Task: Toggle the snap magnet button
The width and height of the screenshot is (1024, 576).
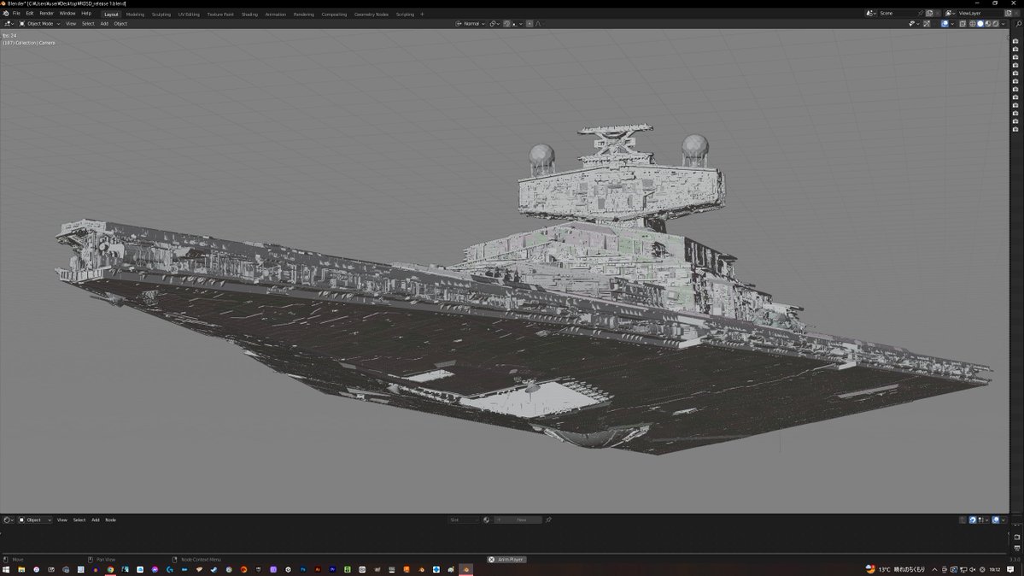Action: pyautogui.click(x=506, y=24)
